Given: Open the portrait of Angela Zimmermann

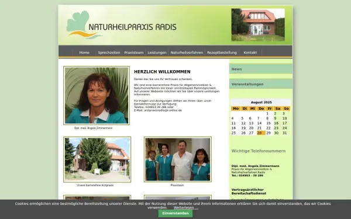Looking at the screenshot, I should (x=97, y=95).
